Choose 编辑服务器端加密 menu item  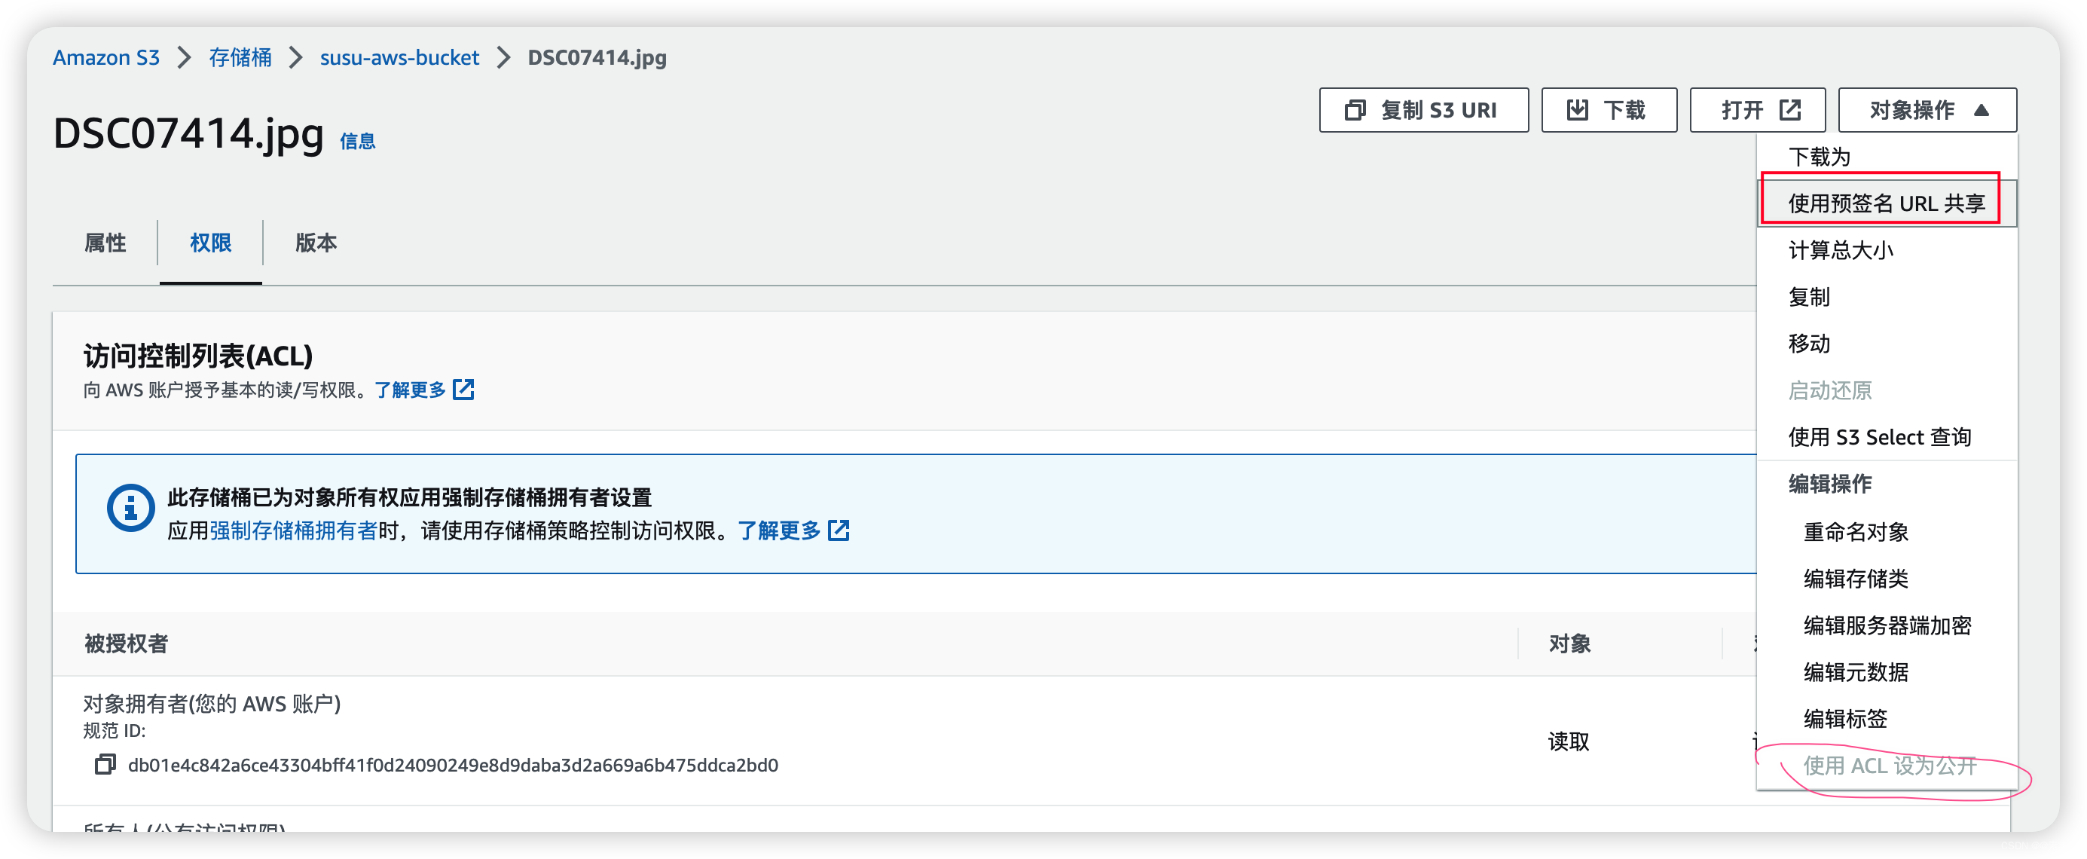(1887, 625)
